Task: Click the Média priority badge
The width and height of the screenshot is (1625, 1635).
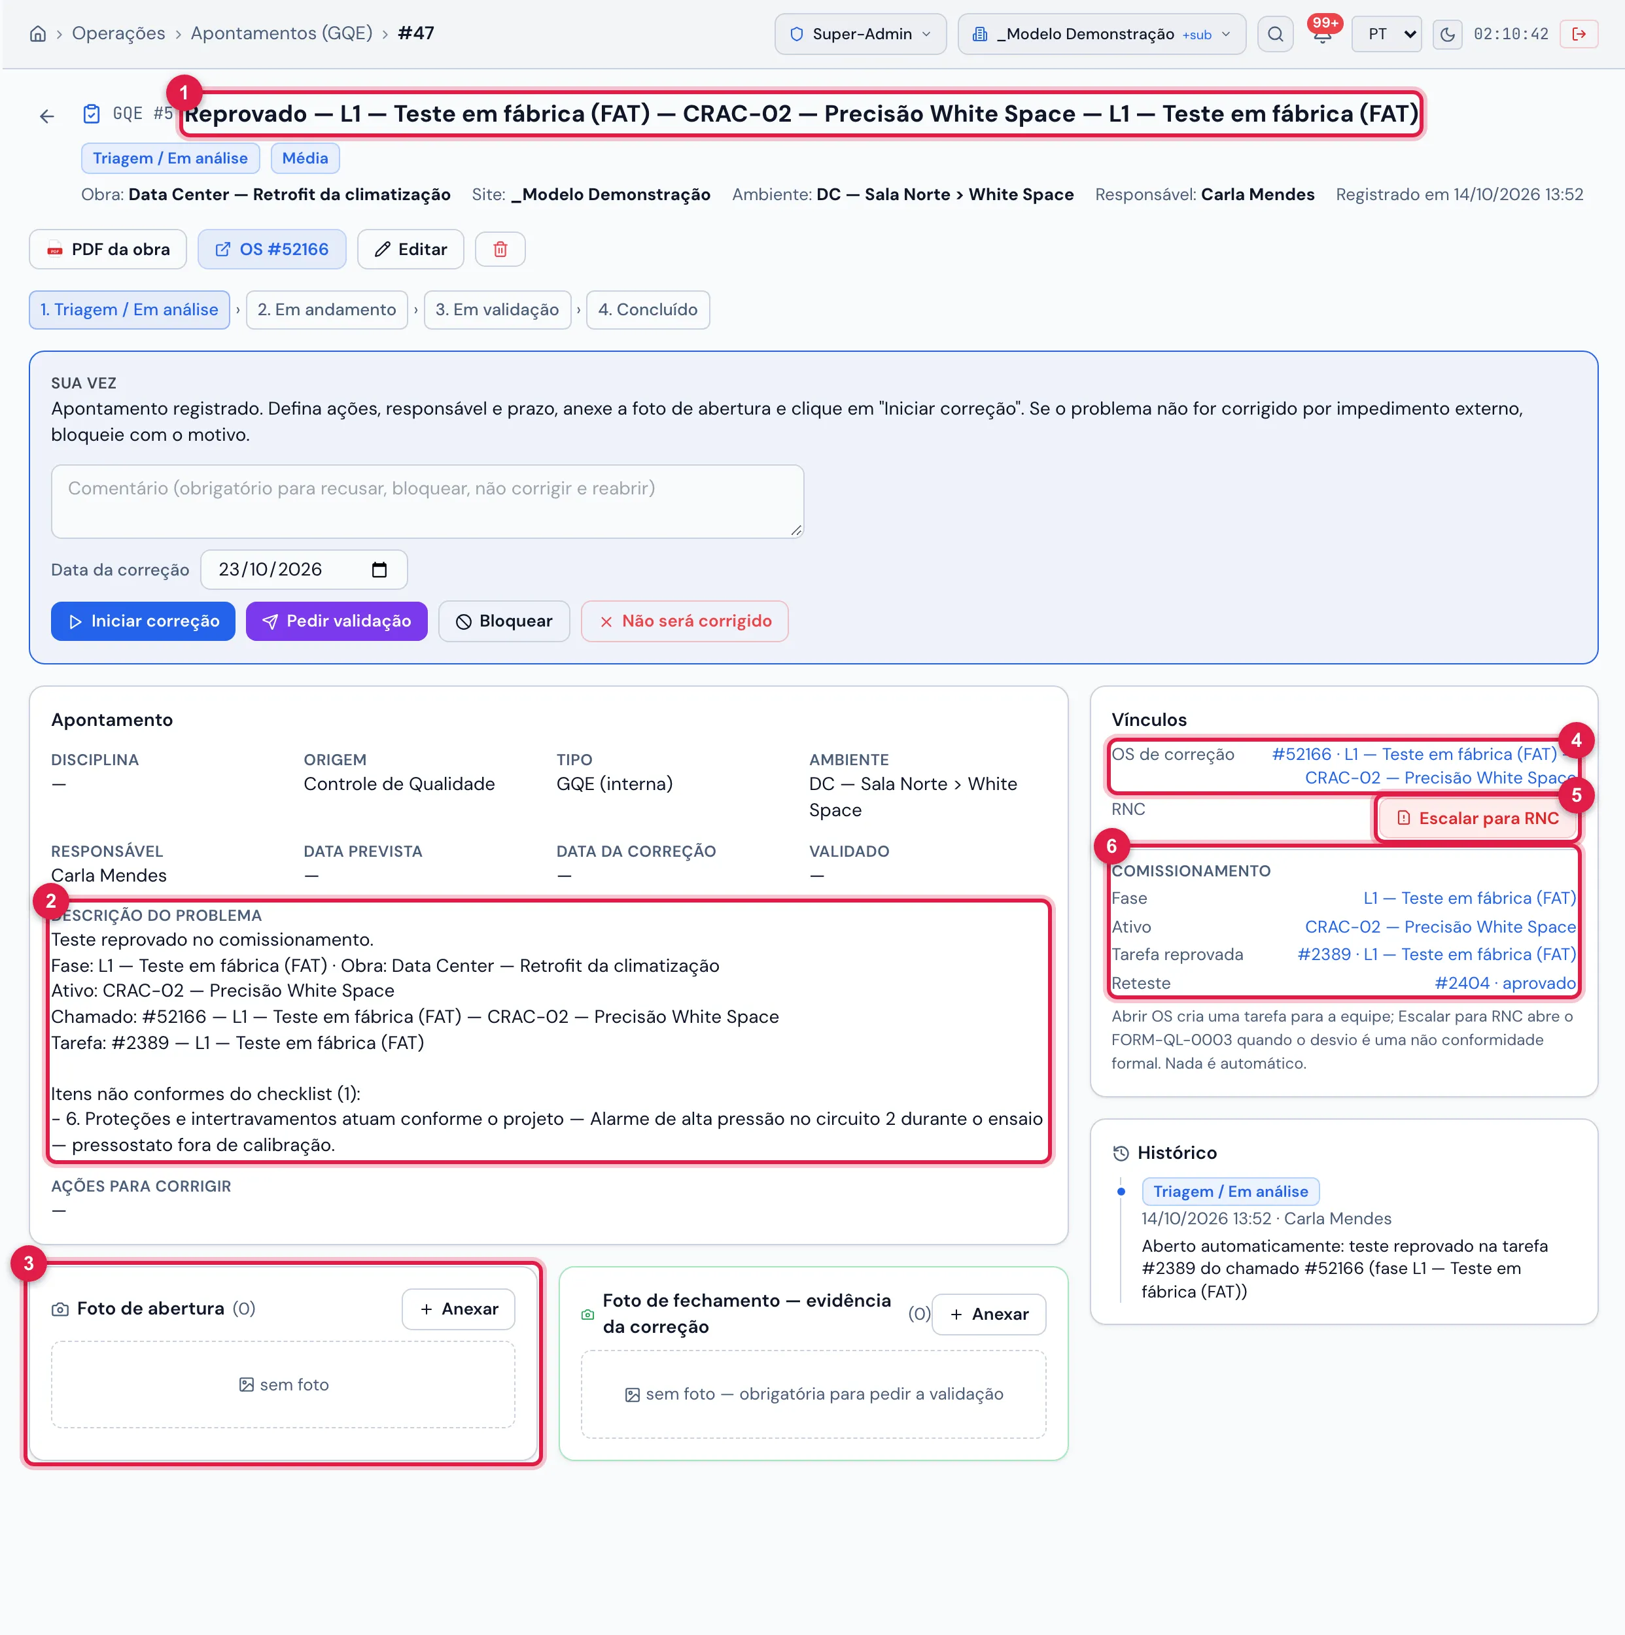Action: [x=305, y=158]
